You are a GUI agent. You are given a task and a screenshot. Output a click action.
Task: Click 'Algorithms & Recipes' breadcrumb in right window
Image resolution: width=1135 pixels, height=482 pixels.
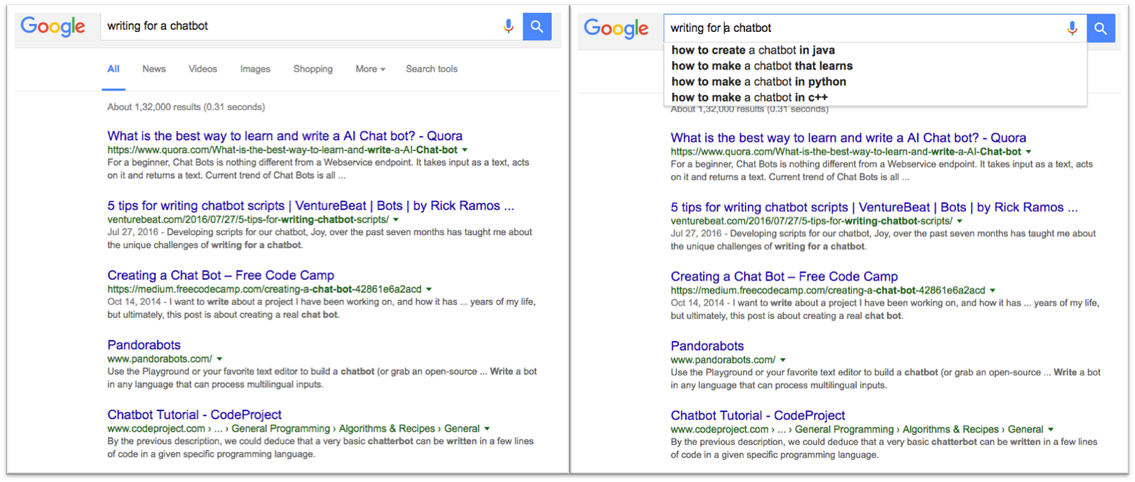[x=951, y=430]
